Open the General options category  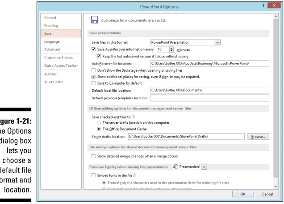[x=61, y=18]
